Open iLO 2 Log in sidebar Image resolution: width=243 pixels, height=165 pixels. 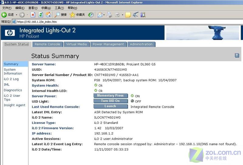click(x=11, y=79)
